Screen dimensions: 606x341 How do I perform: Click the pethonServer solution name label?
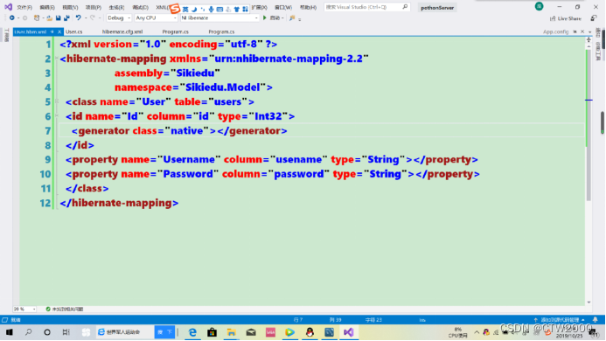437,7
